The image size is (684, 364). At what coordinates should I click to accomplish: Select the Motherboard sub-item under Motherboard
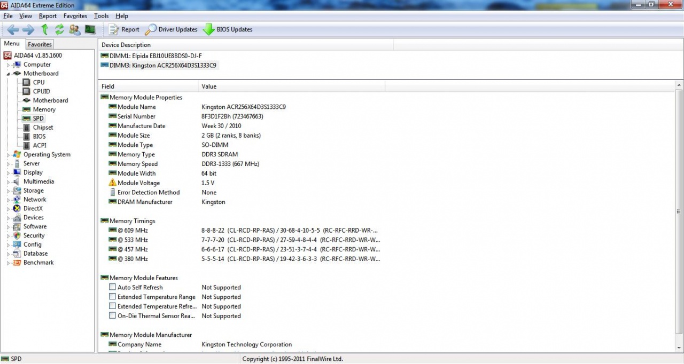click(46, 100)
